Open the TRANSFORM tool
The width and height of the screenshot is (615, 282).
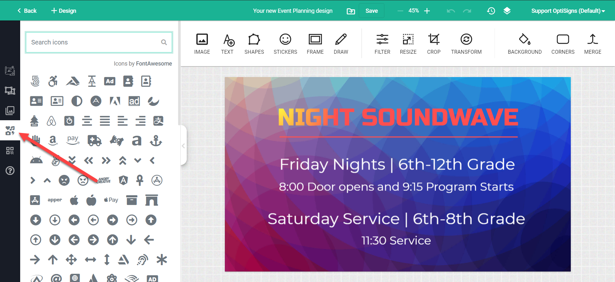pos(466,44)
